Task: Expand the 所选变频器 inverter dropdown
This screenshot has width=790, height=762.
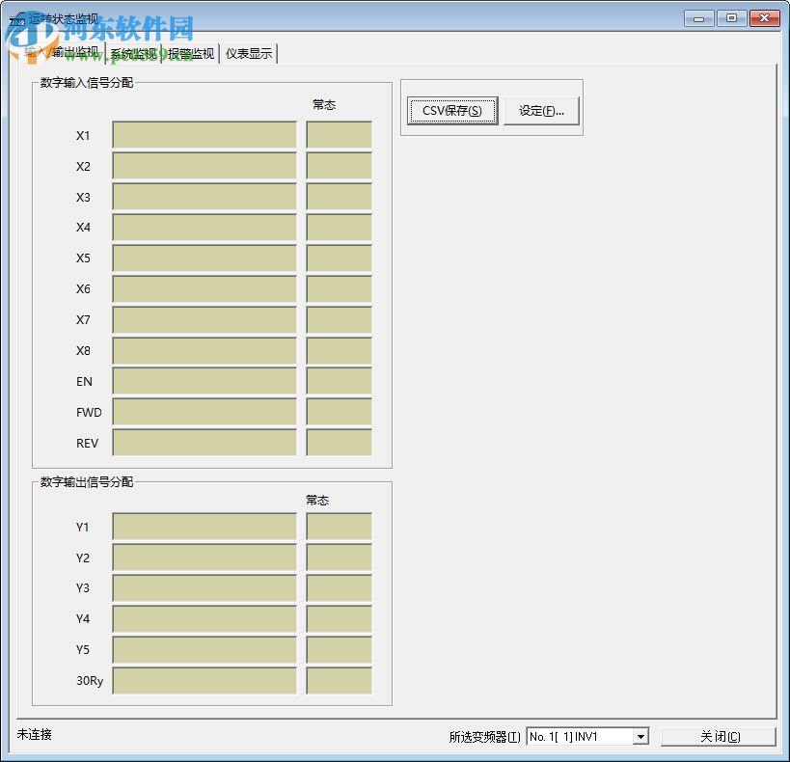Action: [x=640, y=736]
